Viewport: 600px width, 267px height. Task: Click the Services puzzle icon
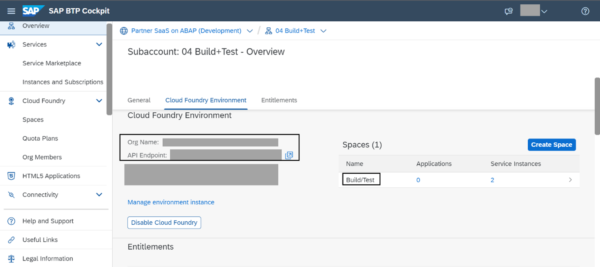pos(11,44)
